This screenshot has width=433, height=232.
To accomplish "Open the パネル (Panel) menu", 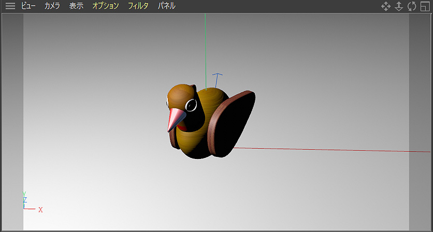I will pyautogui.click(x=167, y=6).
